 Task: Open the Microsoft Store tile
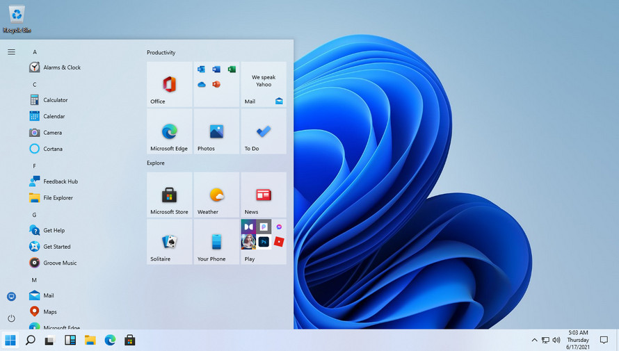pos(170,195)
